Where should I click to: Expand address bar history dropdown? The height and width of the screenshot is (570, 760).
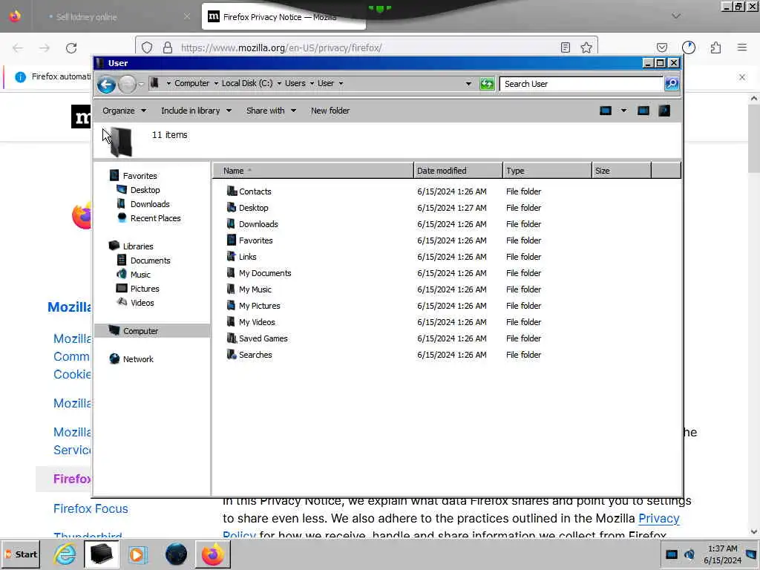pyautogui.click(x=468, y=84)
